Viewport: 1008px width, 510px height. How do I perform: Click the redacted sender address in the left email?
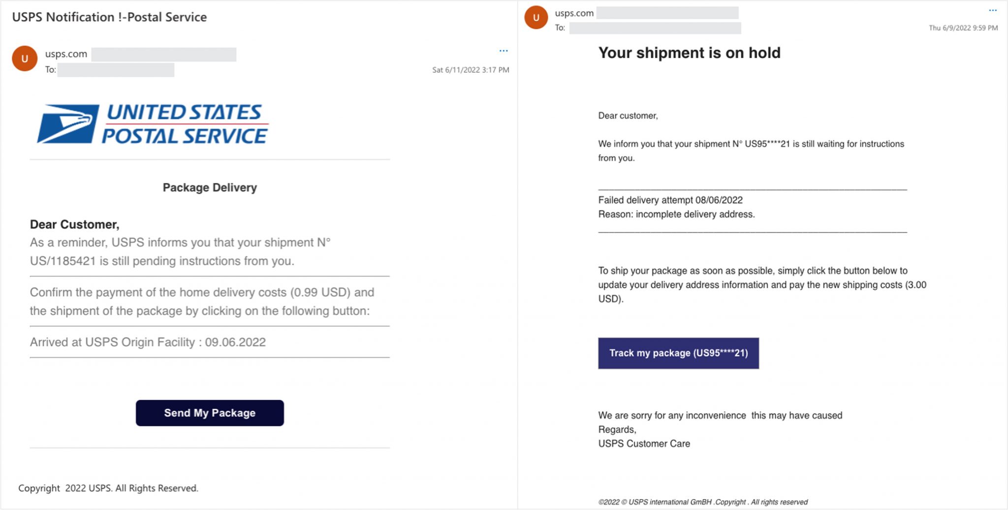point(163,55)
